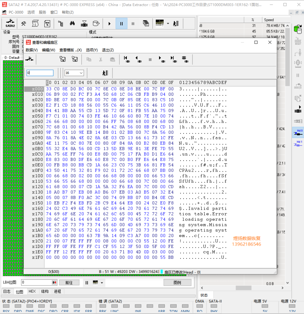
Task: Click the 图例 legend button
Action: tap(177, 282)
